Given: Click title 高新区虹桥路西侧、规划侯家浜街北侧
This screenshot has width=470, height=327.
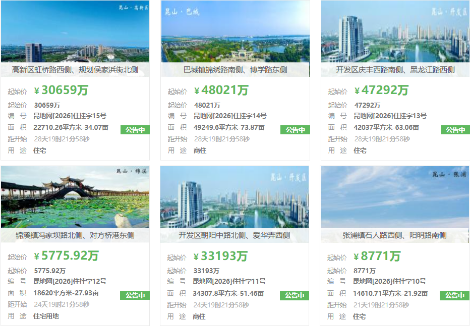Looking at the screenshot, I should pyautogui.click(x=75, y=69).
